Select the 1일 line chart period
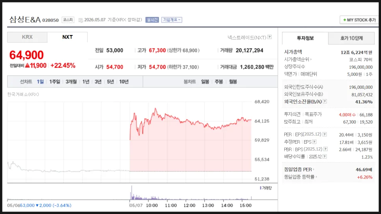 (x=40, y=82)
